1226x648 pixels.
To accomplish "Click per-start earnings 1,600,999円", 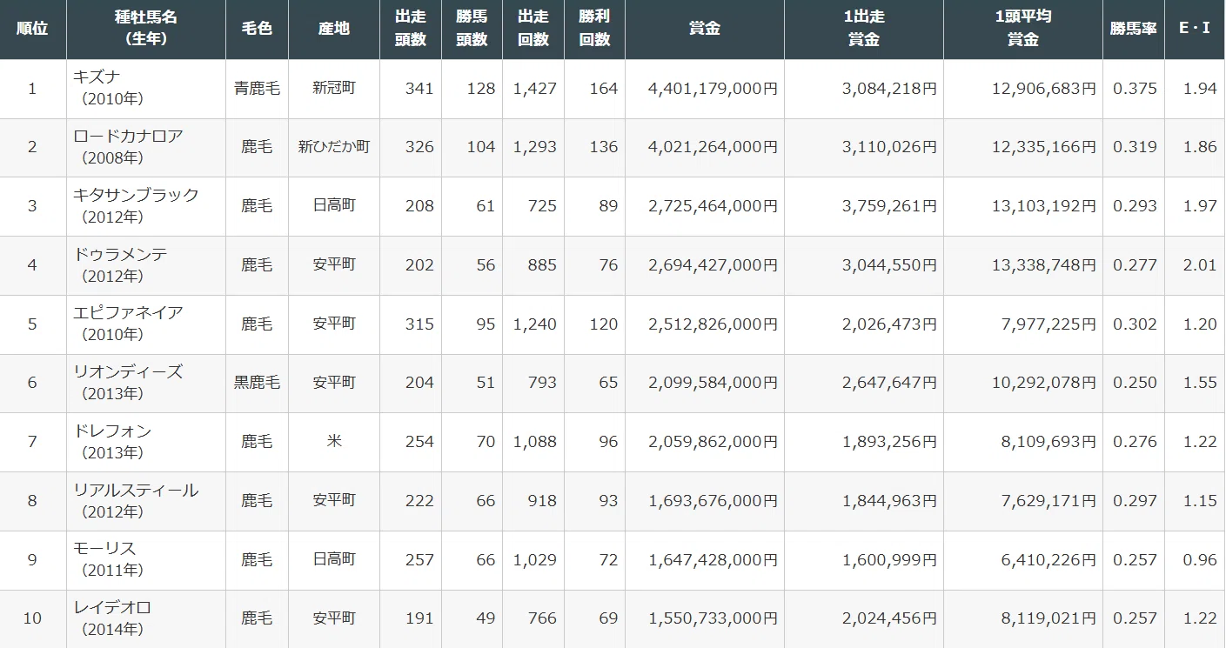I will point(889,560).
